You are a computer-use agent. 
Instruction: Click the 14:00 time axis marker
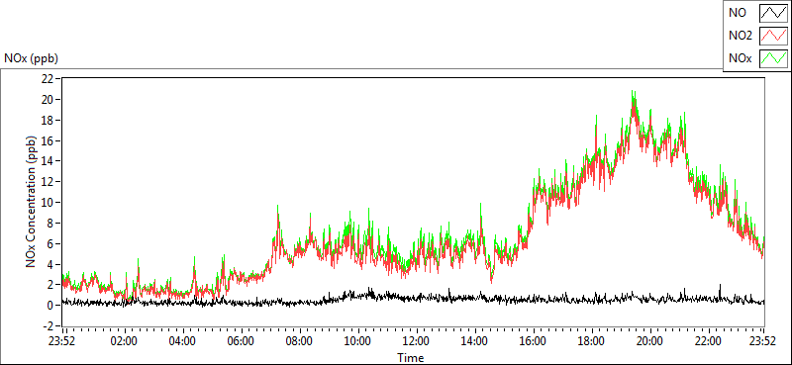click(x=475, y=340)
